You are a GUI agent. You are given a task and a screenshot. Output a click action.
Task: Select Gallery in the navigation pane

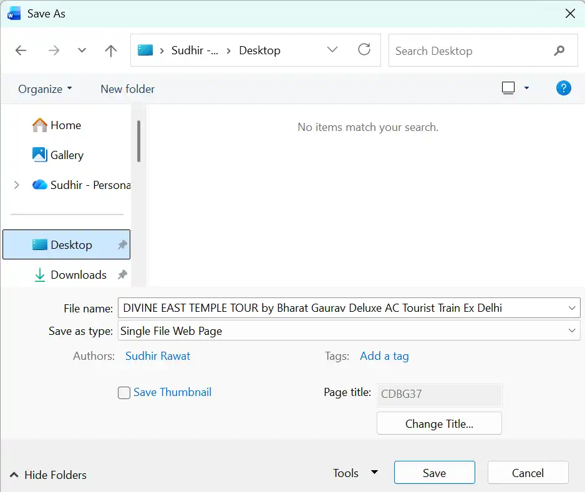tap(67, 155)
